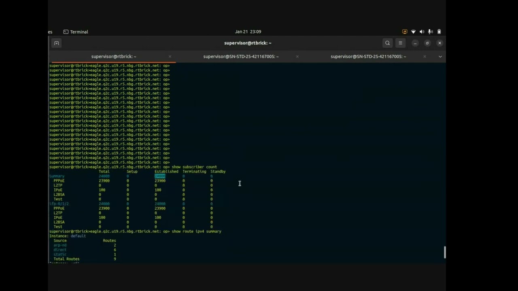Click the 'arp-nd' source entry

60,245
